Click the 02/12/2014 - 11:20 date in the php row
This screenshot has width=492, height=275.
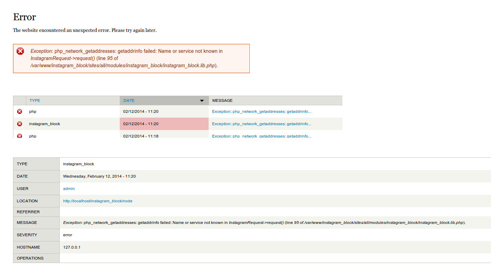[x=141, y=111]
